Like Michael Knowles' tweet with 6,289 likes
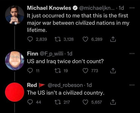Viewport: 140px width, 113px height. coord(85,39)
